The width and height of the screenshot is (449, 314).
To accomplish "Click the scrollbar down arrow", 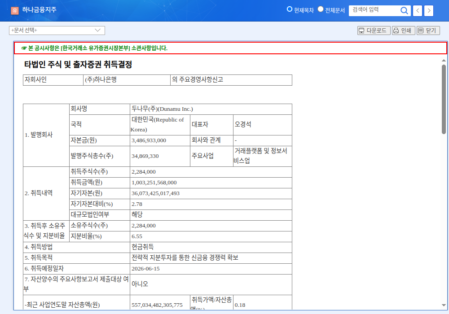I will click(444, 305).
